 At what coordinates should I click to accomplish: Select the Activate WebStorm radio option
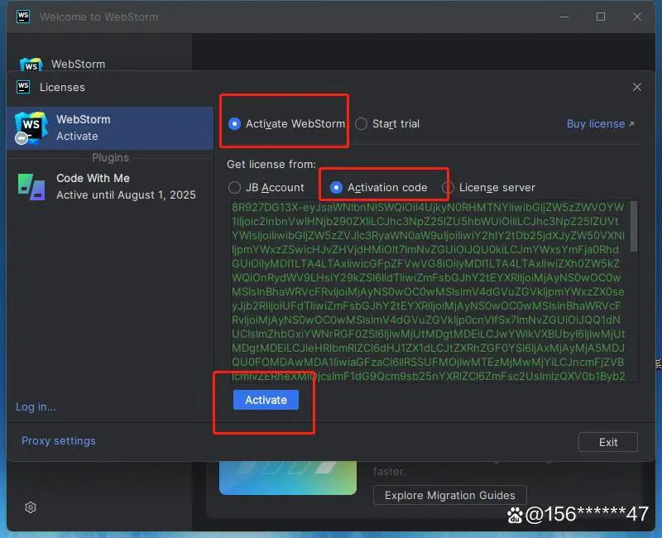[235, 124]
